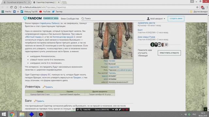The width and height of the screenshot is (209, 117).
Task: Click the Патрон калибра 45 table cell
Action: [100, 95]
